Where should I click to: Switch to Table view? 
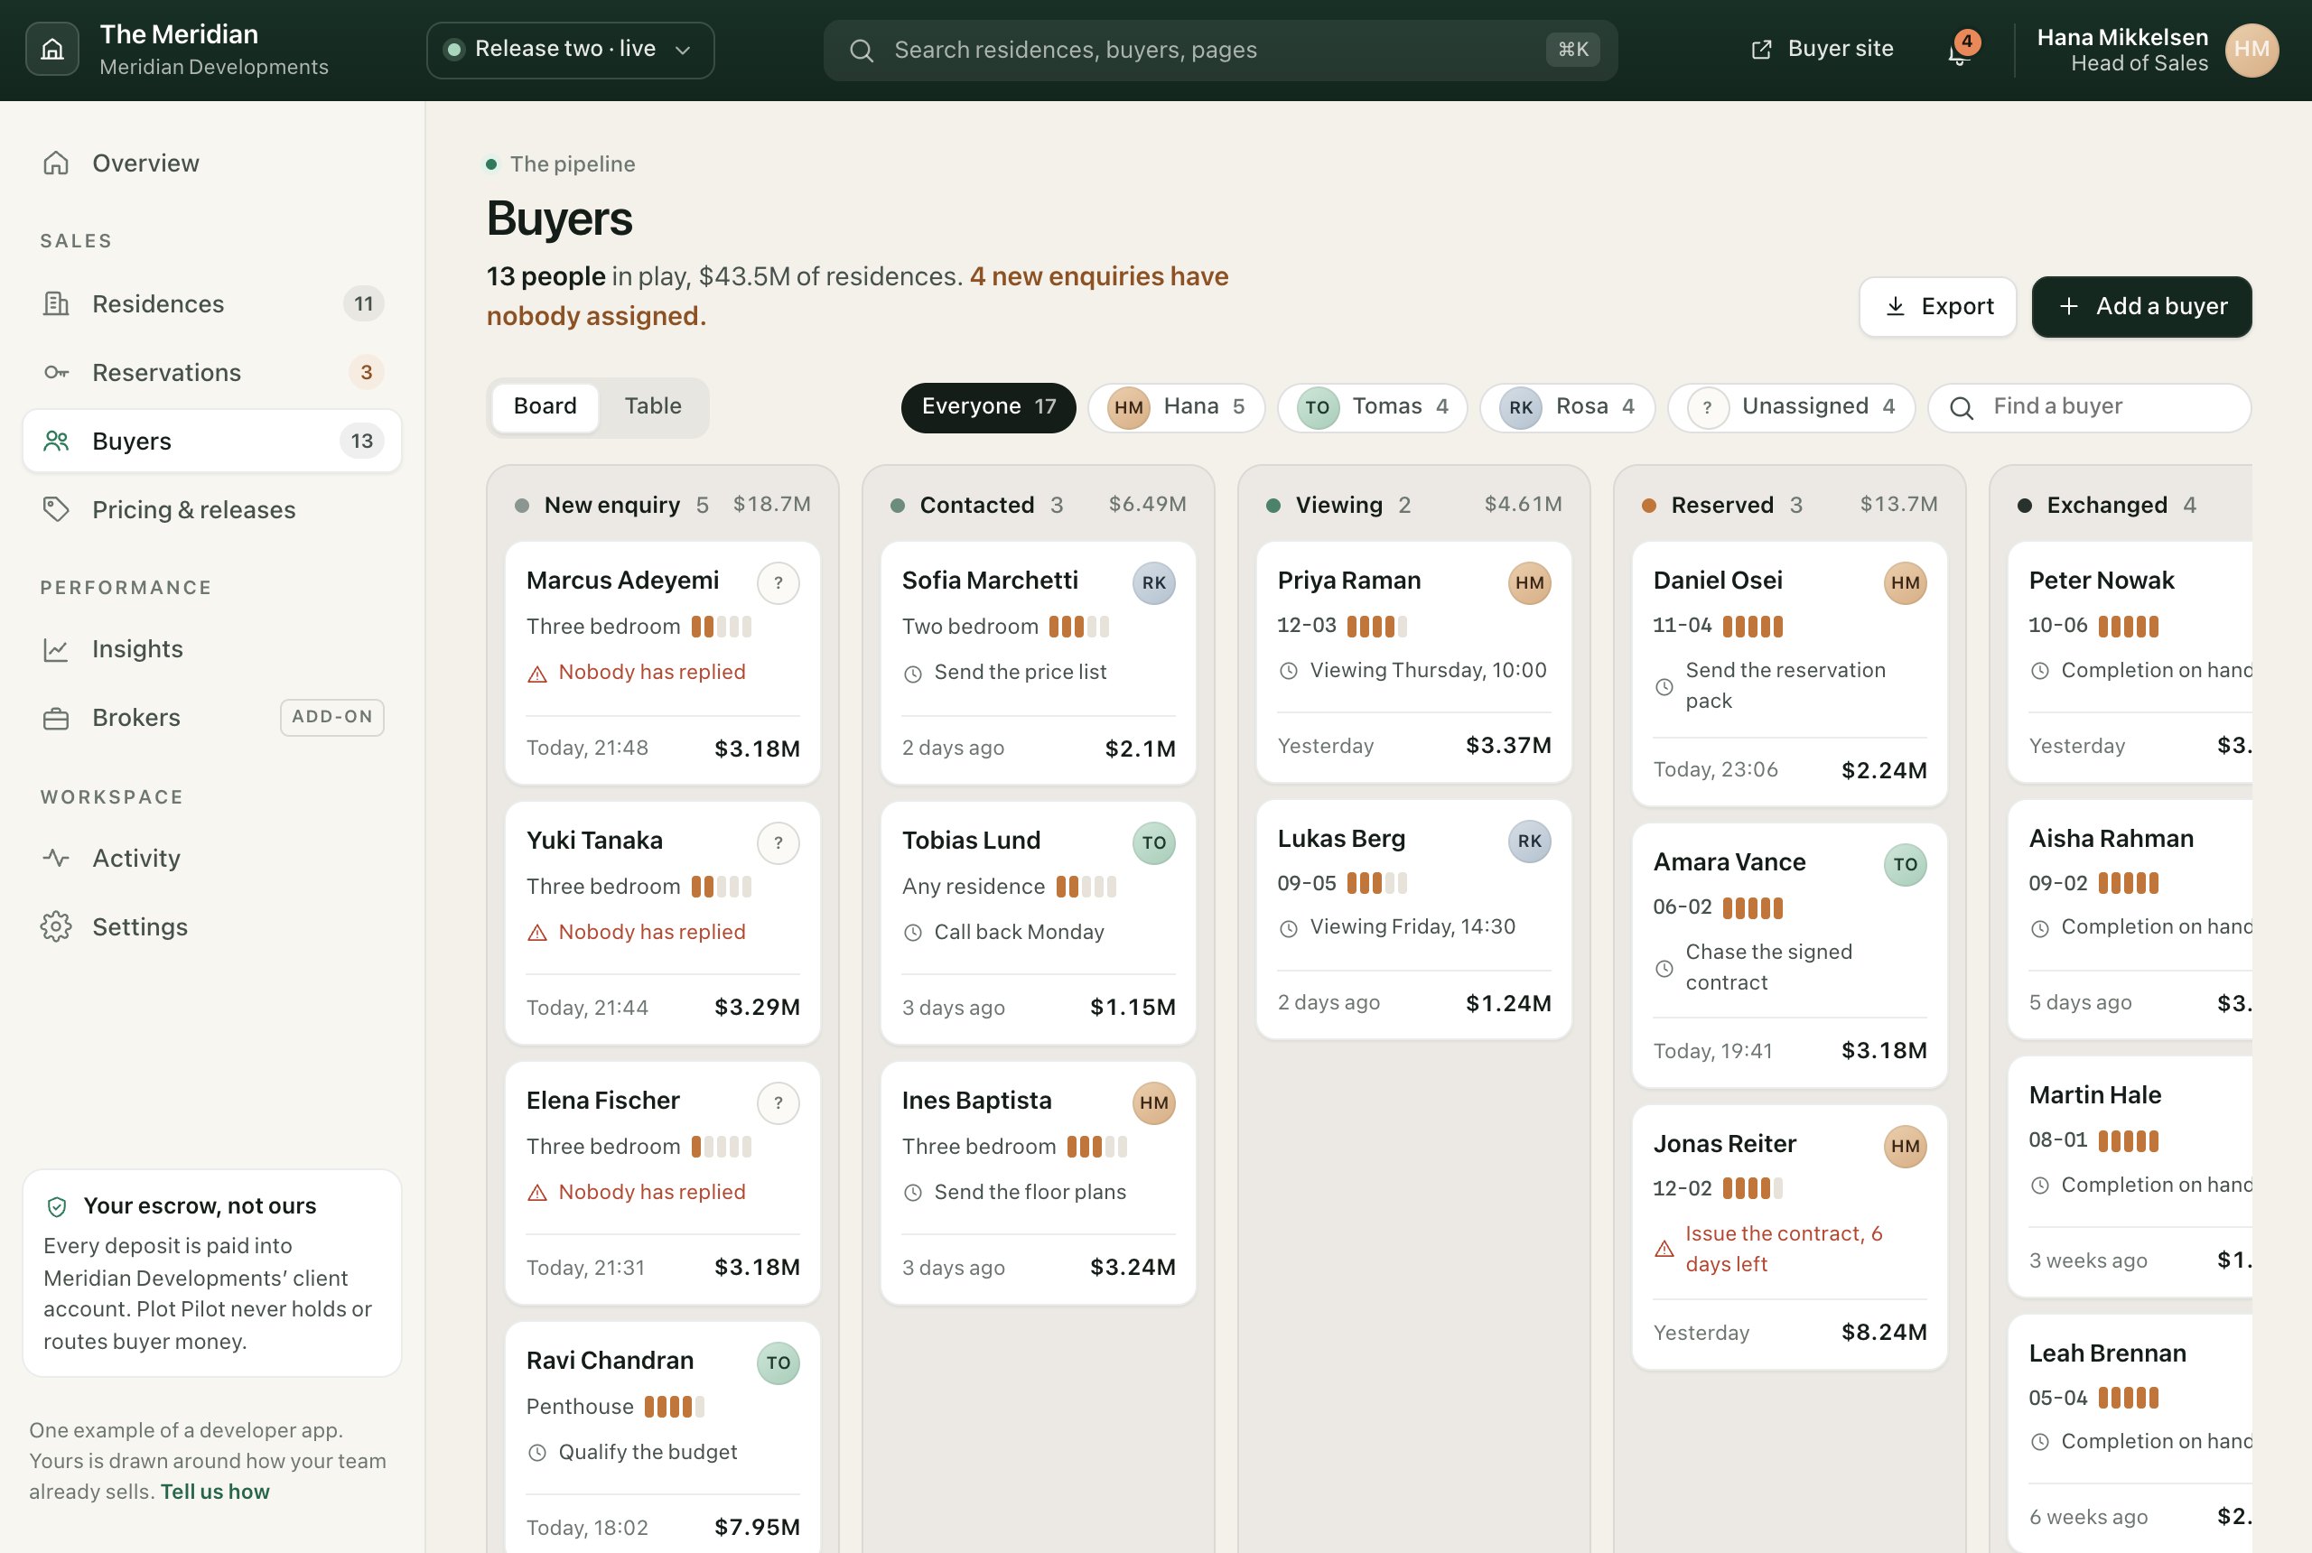coord(653,406)
